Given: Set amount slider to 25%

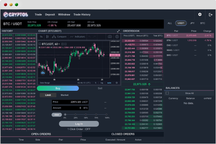Looking at the screenshot, I should point(75,115).
